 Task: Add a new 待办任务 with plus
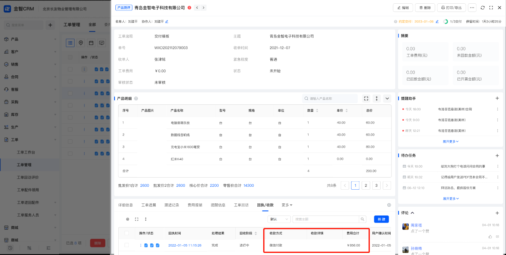pyautogui.click(x=497, y=156)
